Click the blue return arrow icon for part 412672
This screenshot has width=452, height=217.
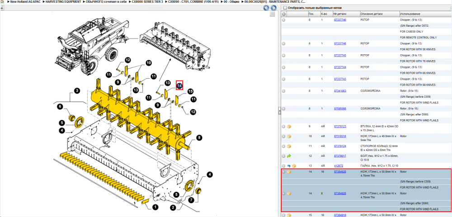[x=289, y=166]
